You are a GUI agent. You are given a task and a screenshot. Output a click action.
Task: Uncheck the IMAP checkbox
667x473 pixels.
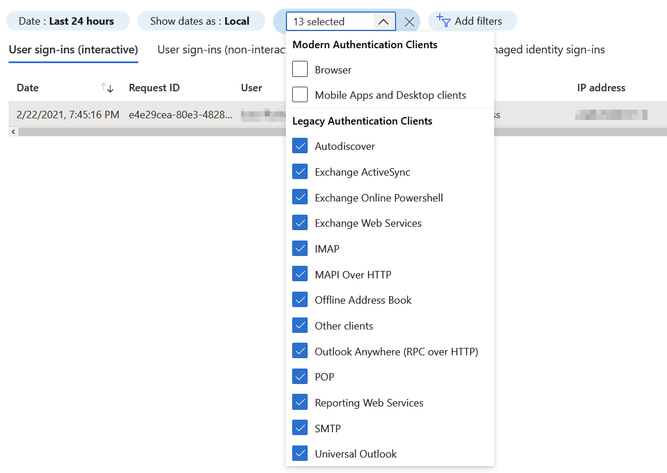pyautogui.click(x=300, y=249)
